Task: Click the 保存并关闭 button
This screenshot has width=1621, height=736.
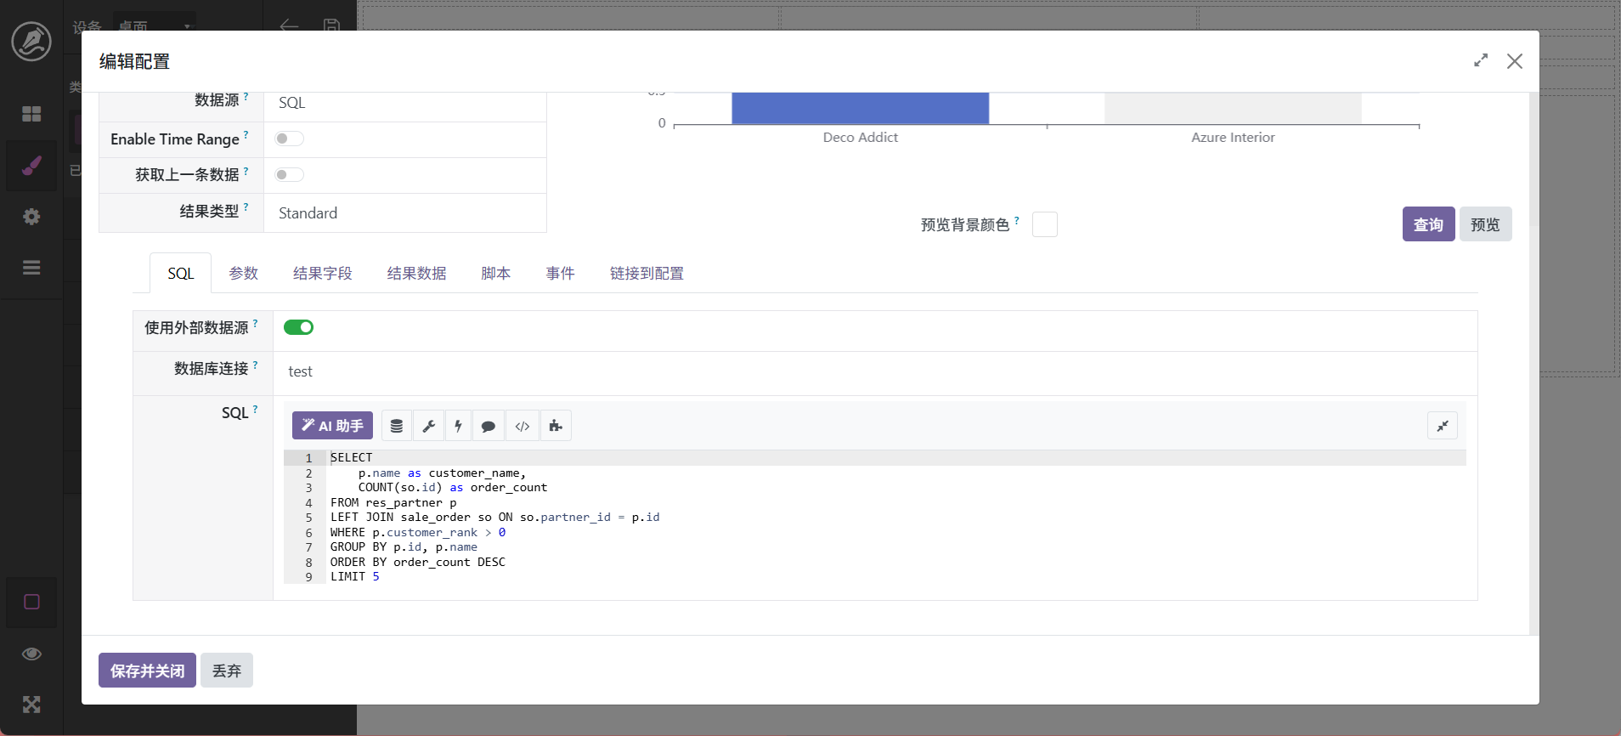Action: click(147, 671)
